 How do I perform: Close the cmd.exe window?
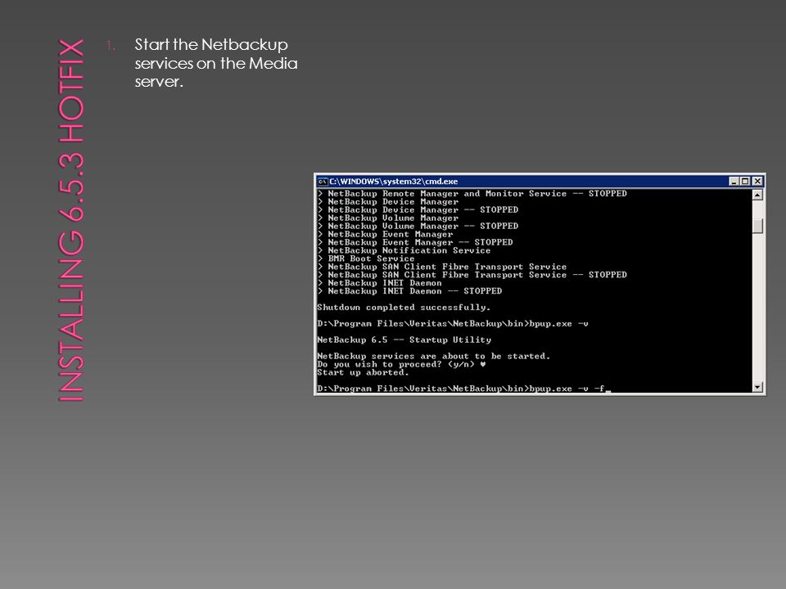coord(757,182)
